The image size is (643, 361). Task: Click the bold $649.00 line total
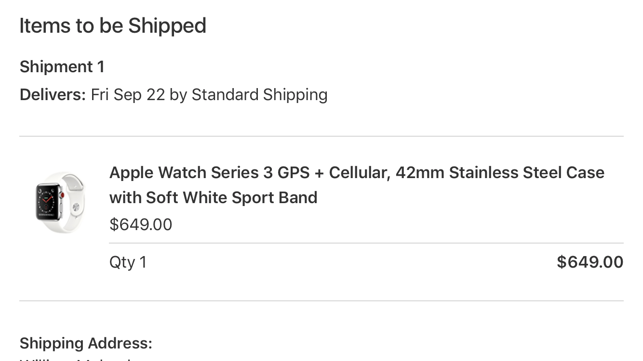[590, 262]
